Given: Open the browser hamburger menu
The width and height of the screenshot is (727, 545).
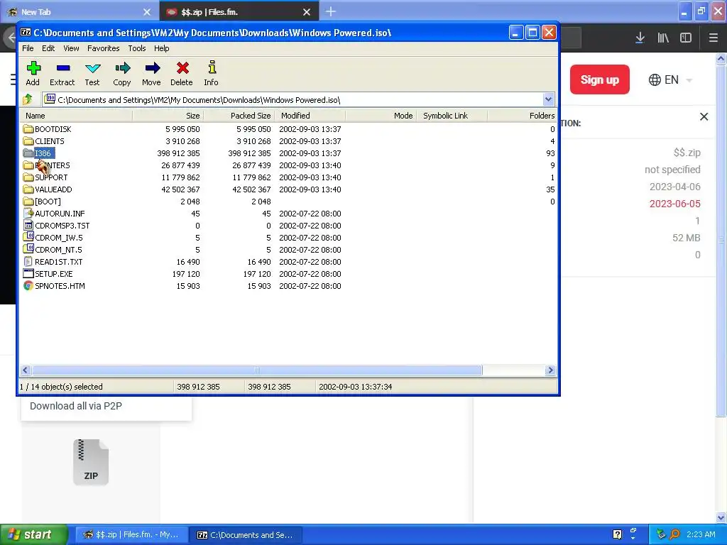Looking at the screenshot, I should coord(714,38).
